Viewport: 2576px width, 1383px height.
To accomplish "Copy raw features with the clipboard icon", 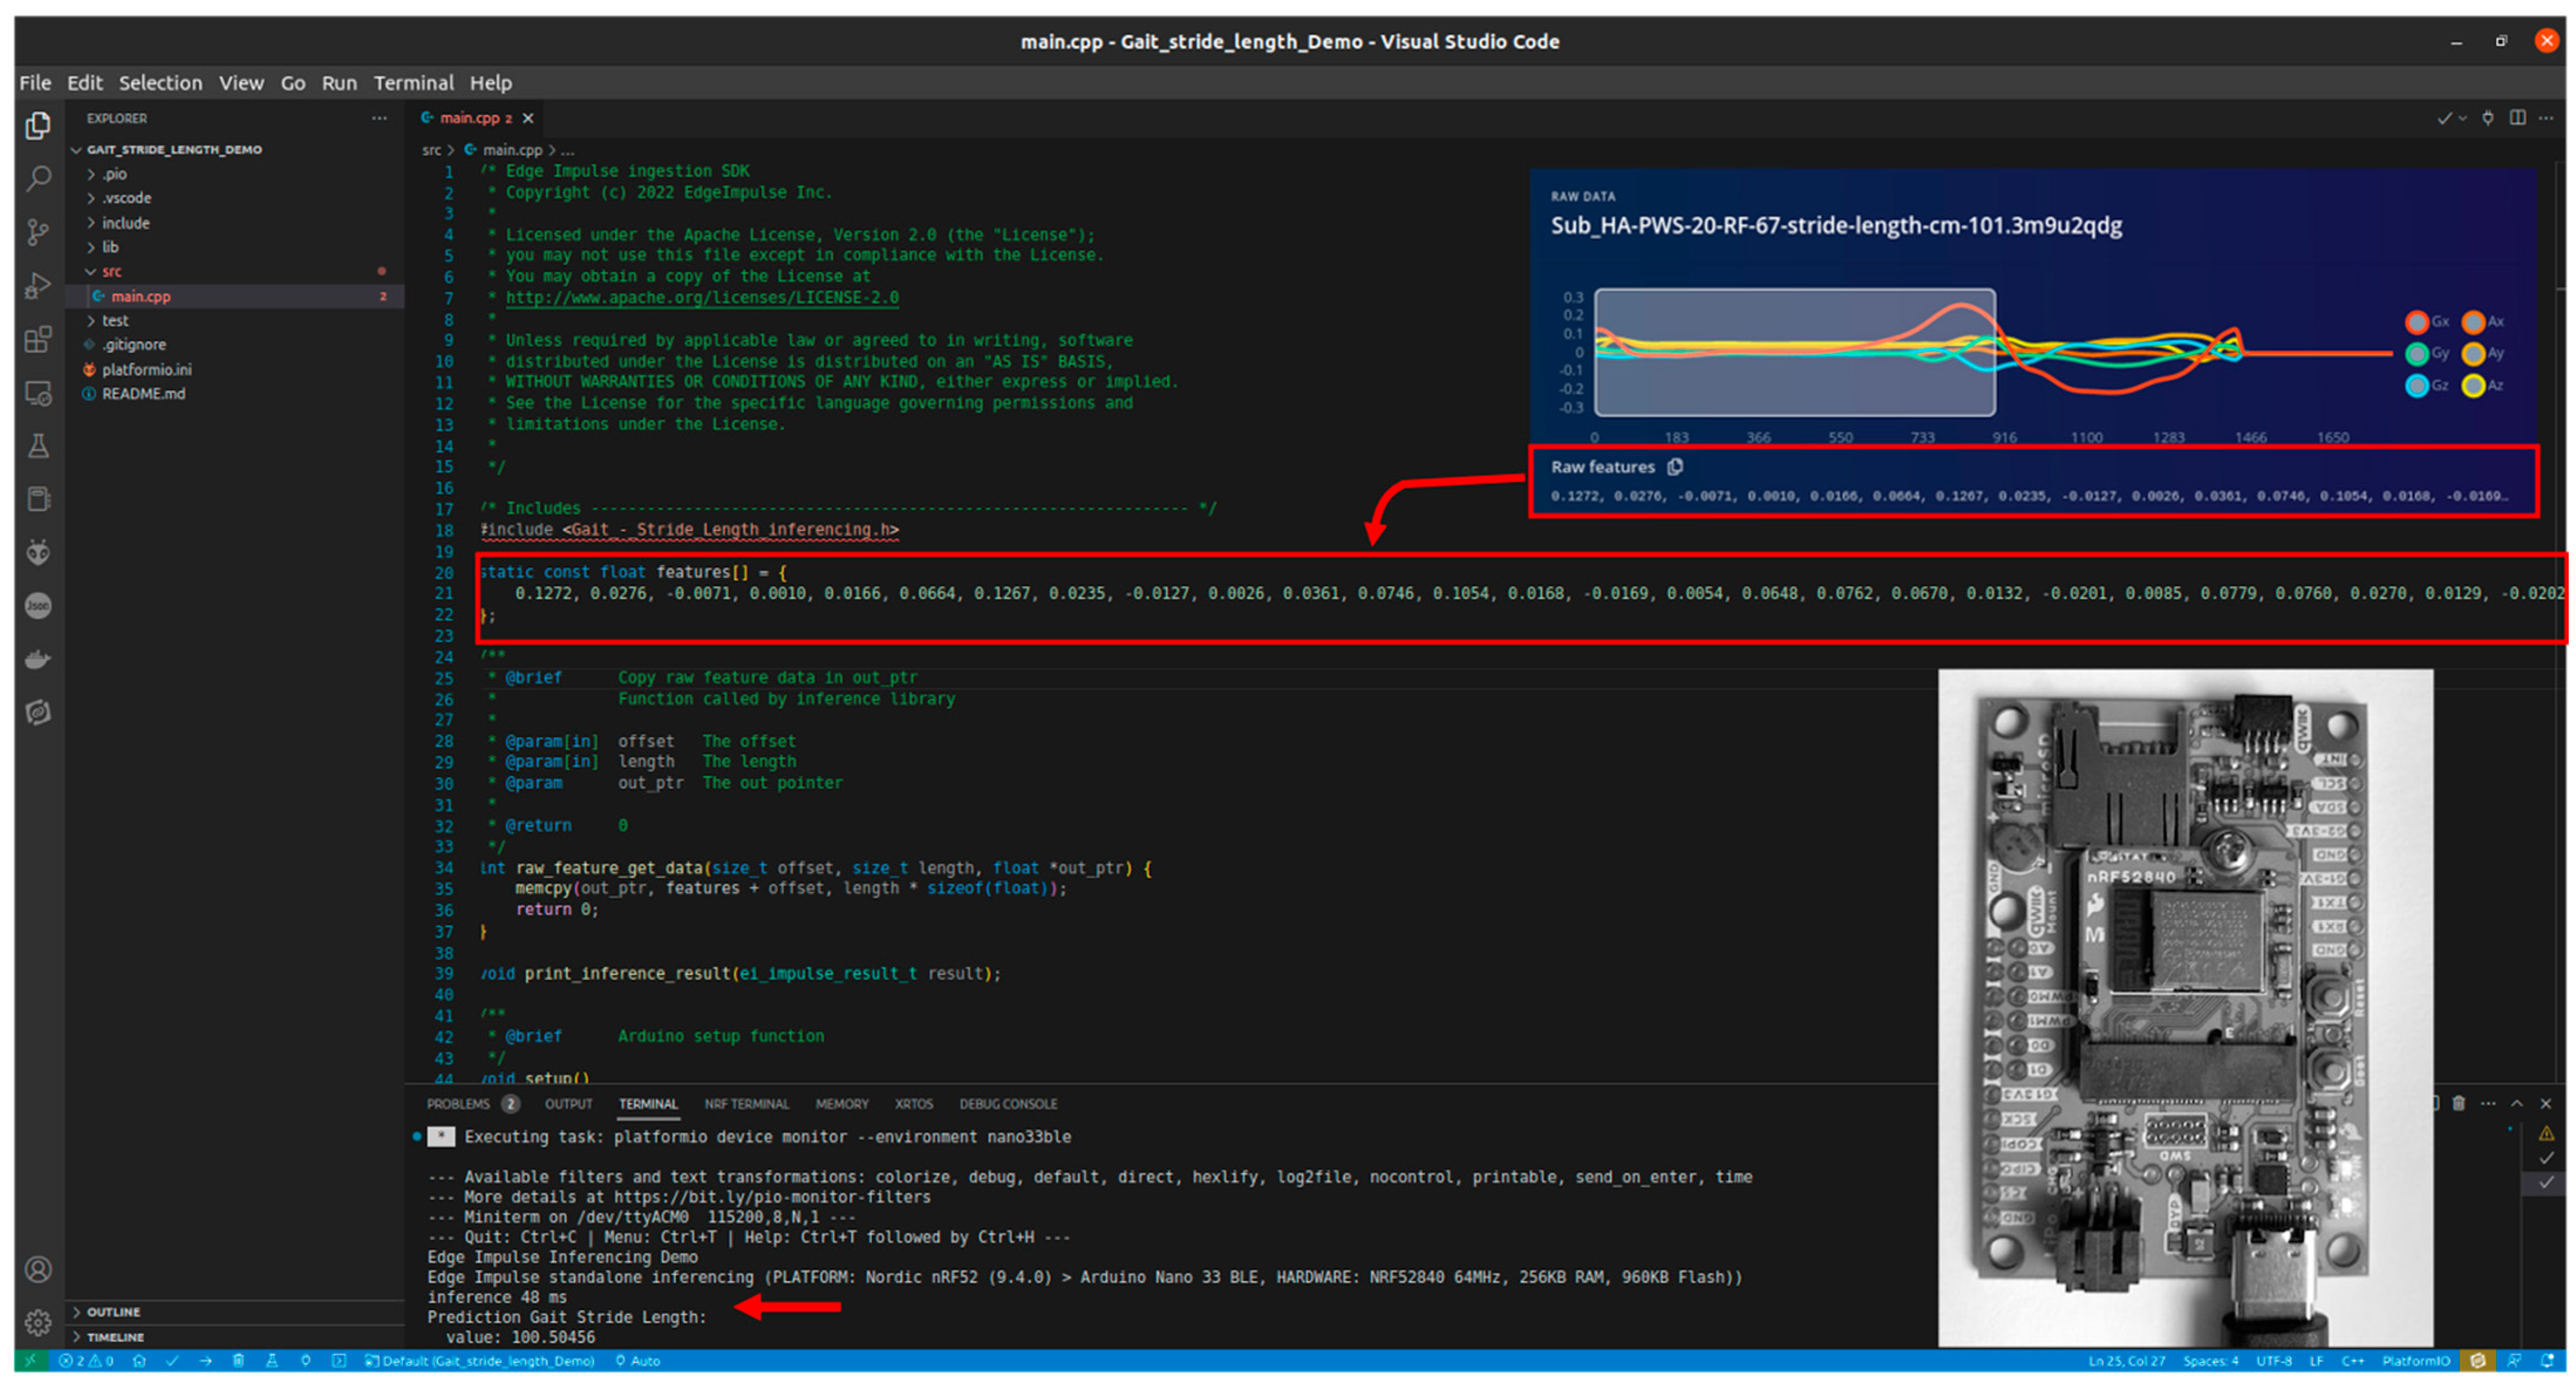I will [1675, 467].
